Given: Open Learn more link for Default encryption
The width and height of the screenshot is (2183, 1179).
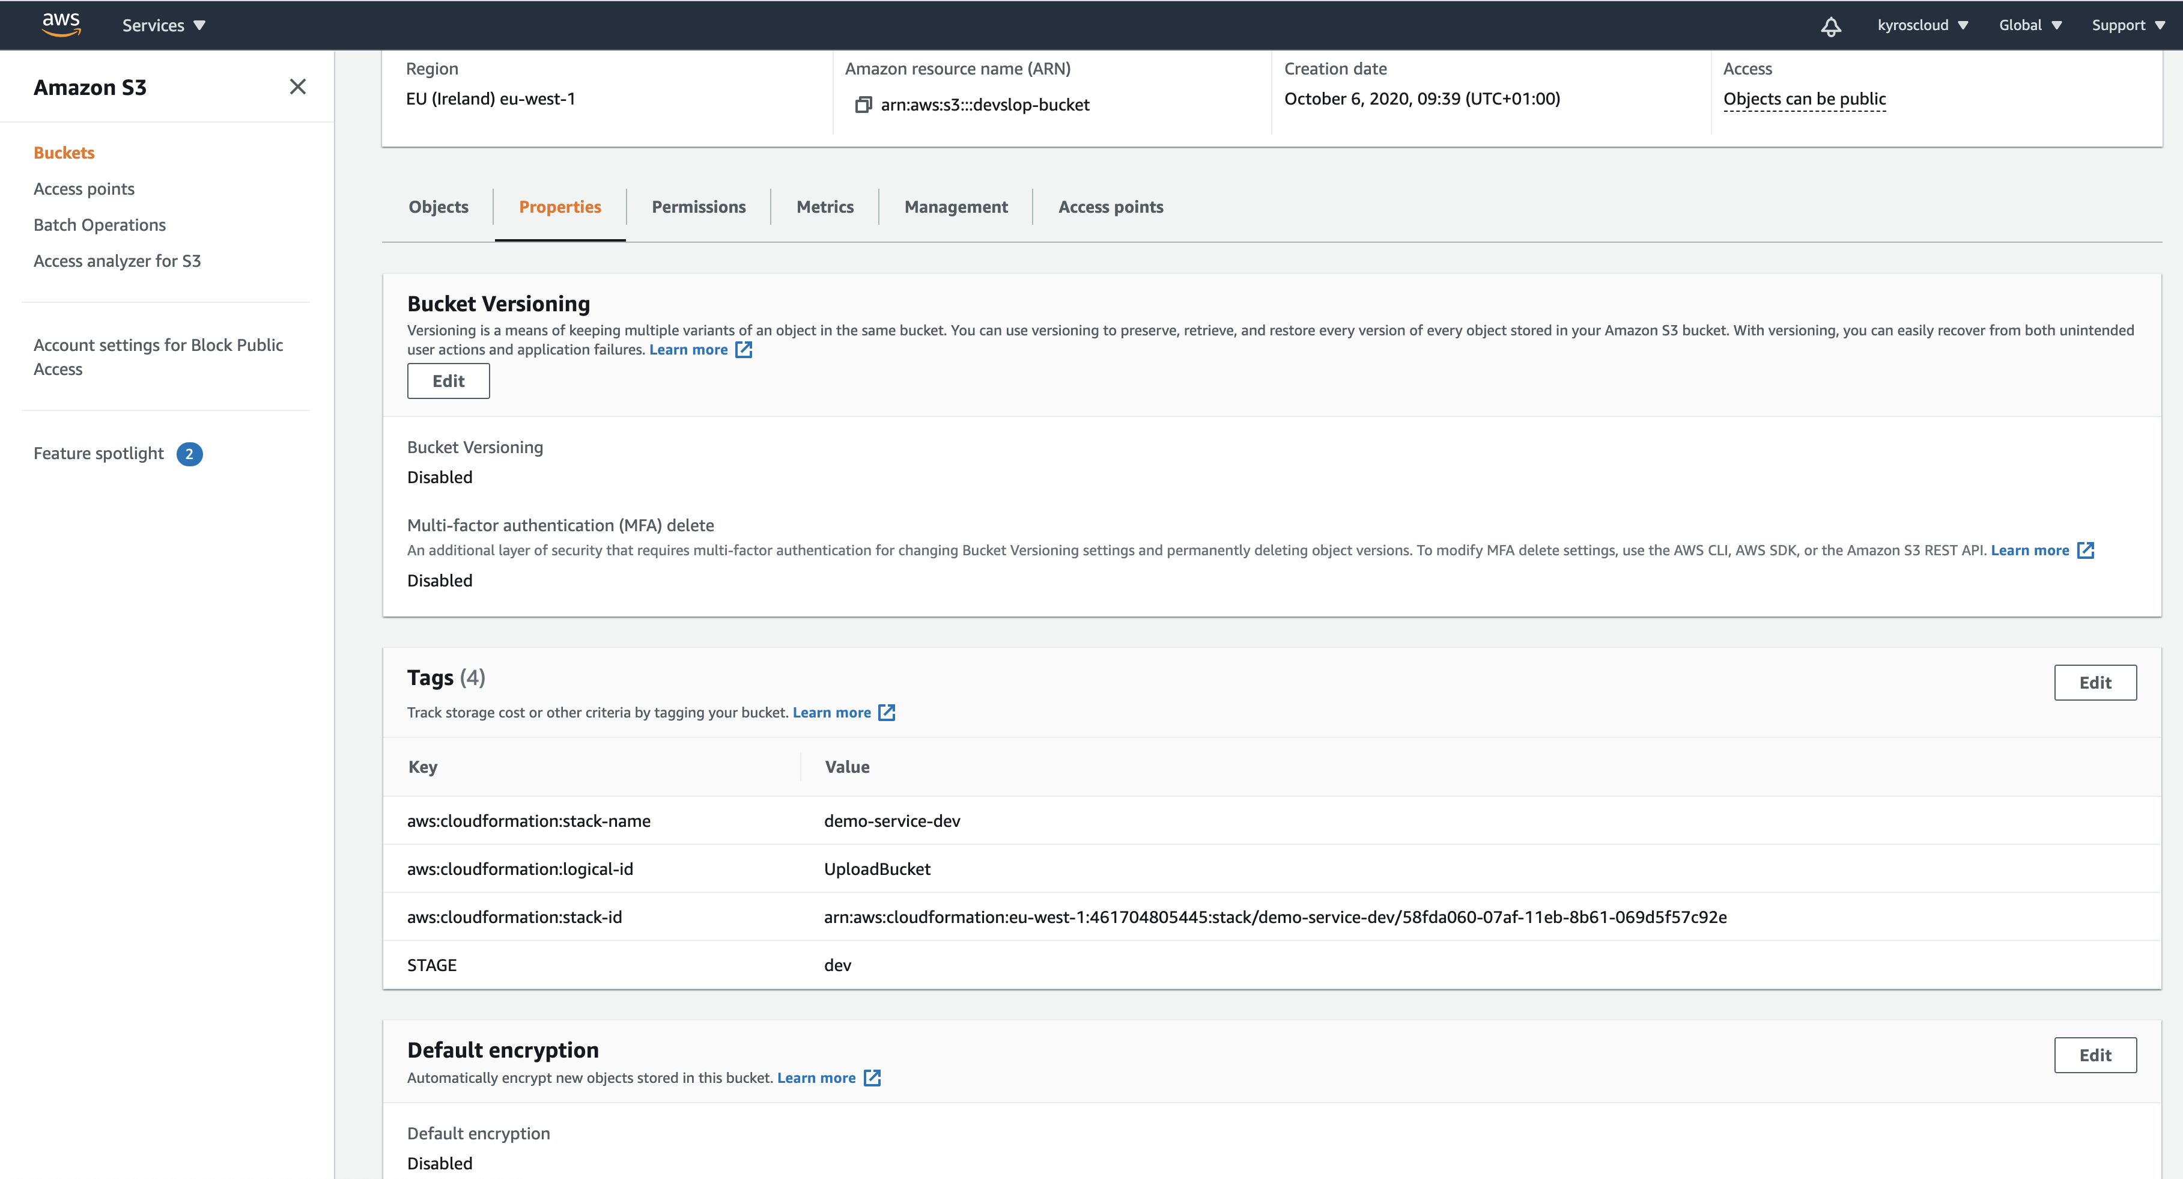Looking at the screenshot, I should [x=816, y=1077].
